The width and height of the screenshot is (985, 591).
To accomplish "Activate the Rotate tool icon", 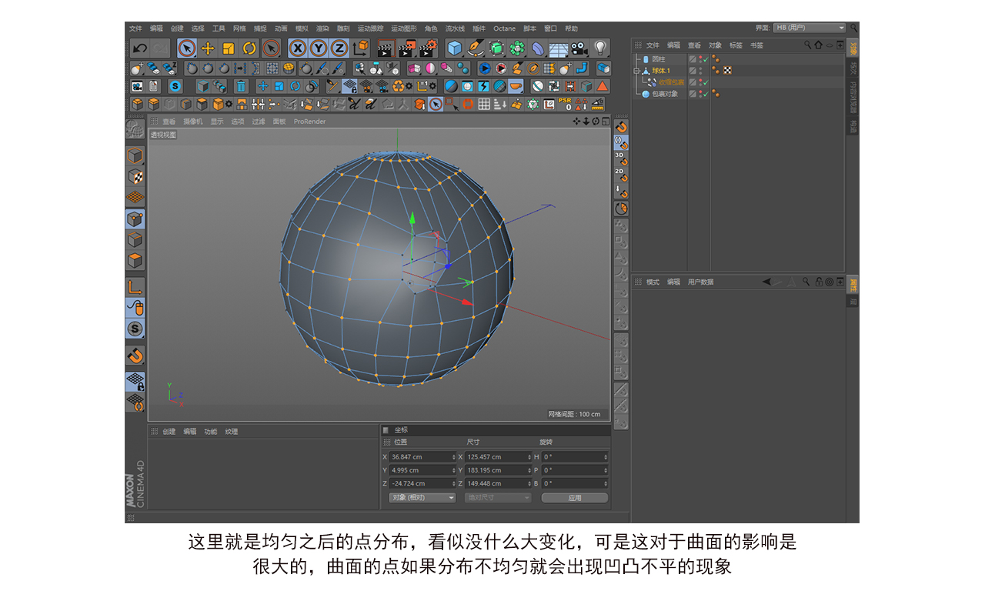I will click(x=249, y=48).
